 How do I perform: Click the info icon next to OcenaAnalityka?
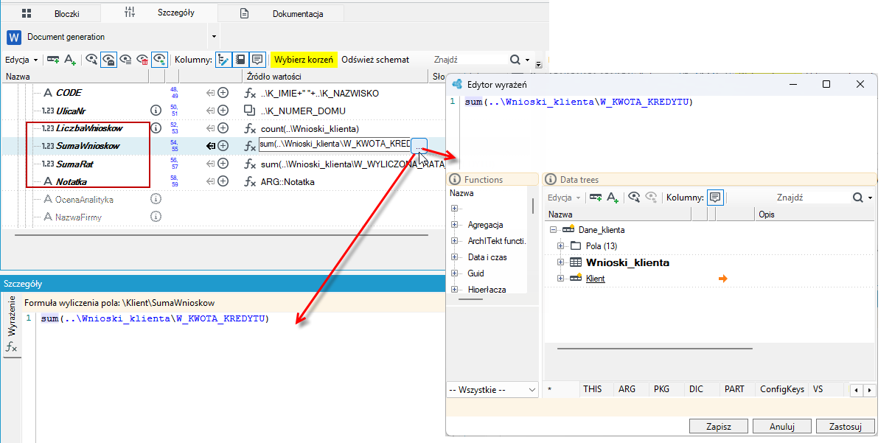[x=156, y=199]
